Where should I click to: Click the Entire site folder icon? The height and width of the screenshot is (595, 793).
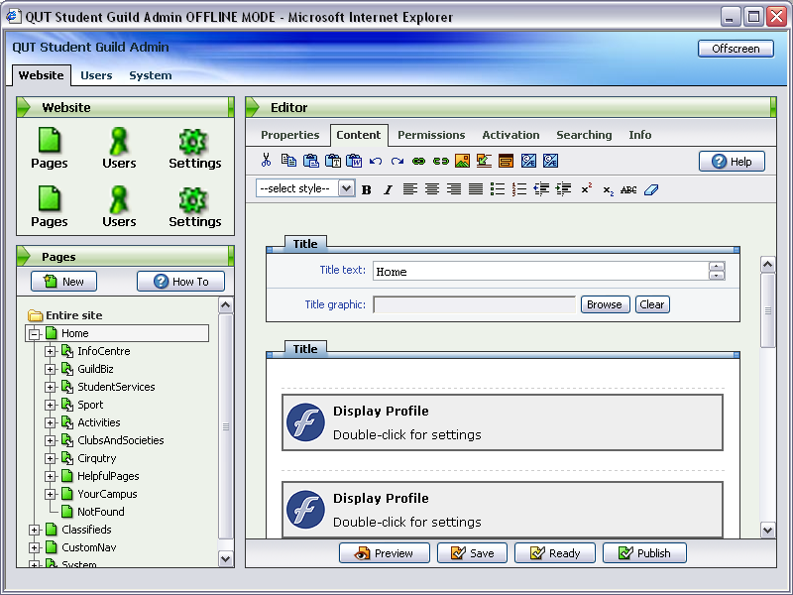point(36,315)
